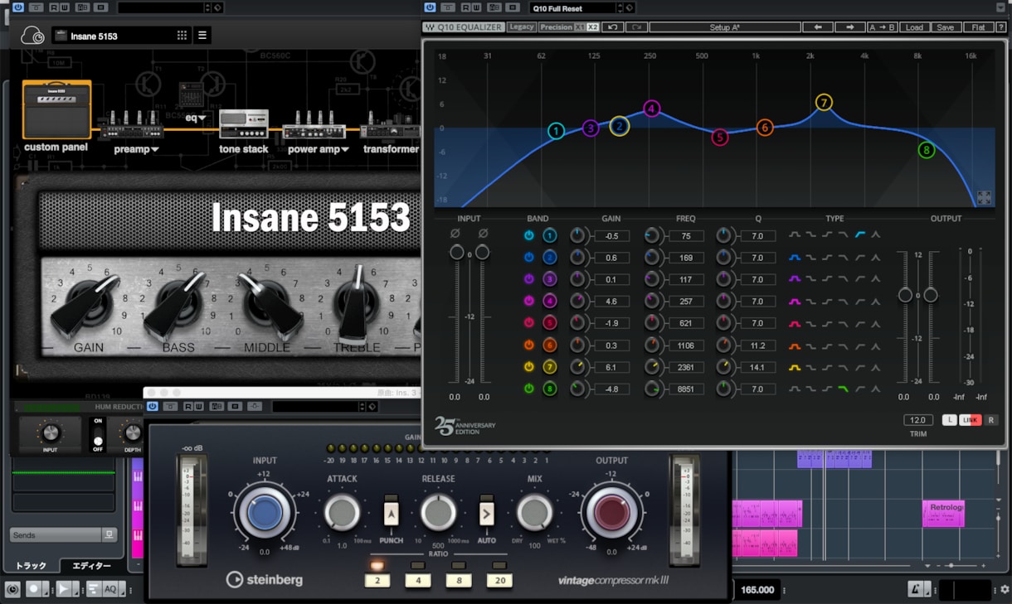
Task: Click the band 4 frequency field 257
Action: click(686, 302)
